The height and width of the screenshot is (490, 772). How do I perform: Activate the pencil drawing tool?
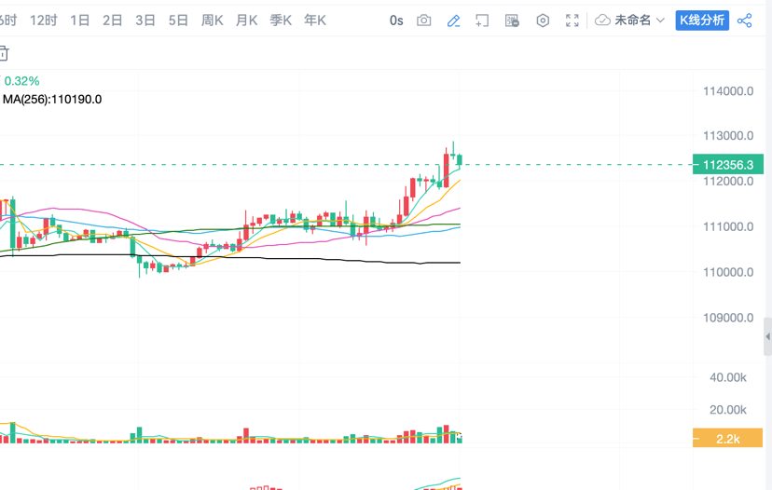pyautogui.click(x=453, y=20)
